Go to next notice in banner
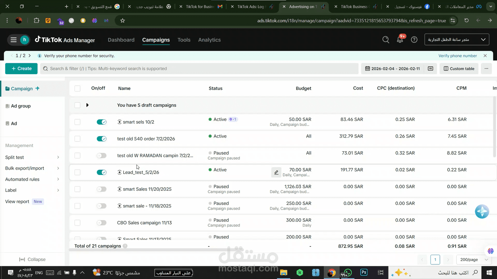This screenshot has width=497, height=279. (x=30, y=56)
